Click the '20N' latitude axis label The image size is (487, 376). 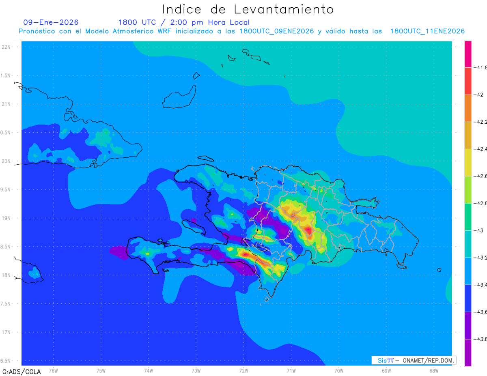[6, 161]
